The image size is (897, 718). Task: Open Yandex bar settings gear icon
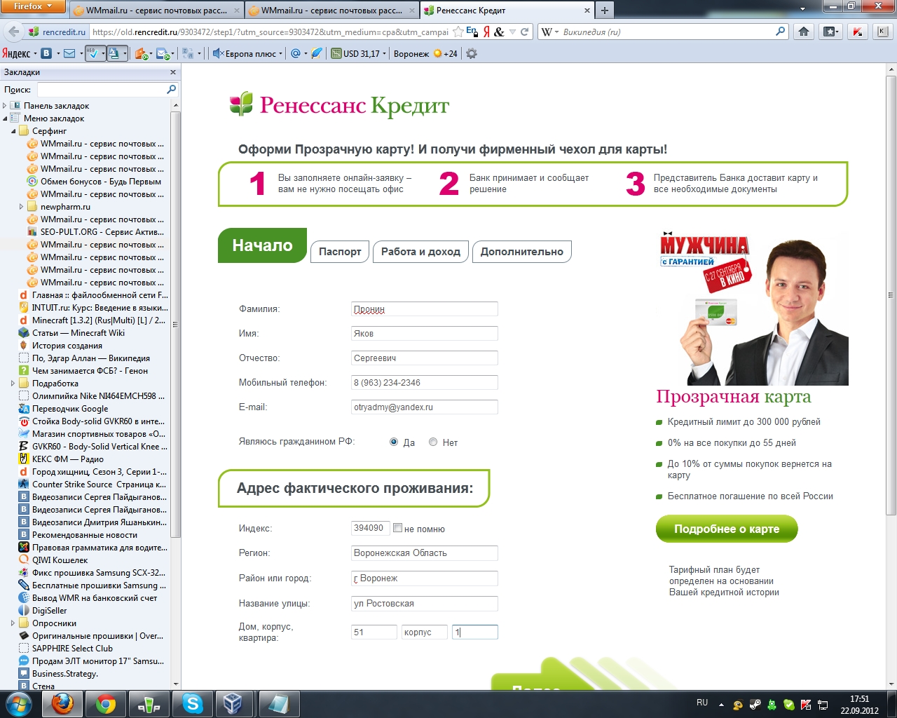(472, 53)
